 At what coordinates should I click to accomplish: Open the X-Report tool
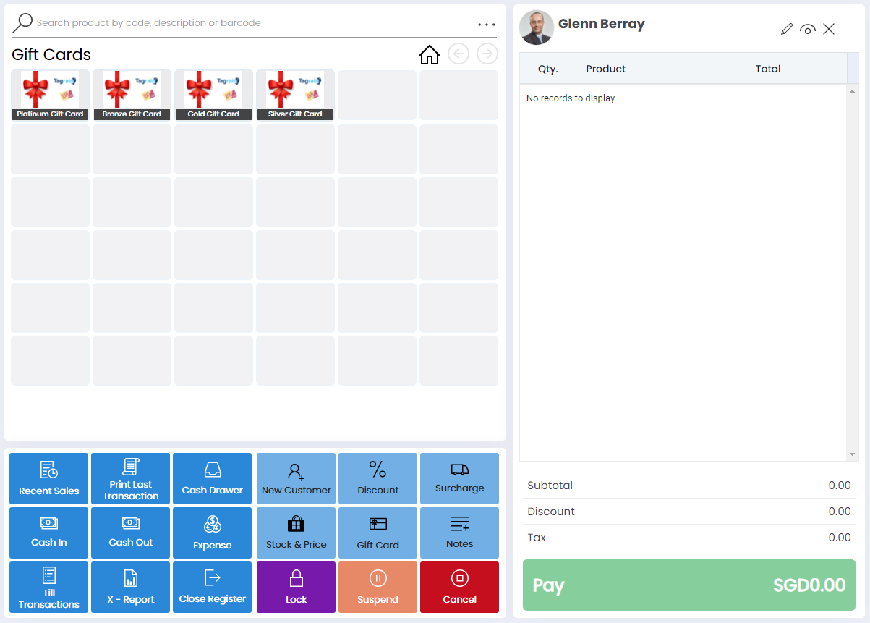point(130,587)
